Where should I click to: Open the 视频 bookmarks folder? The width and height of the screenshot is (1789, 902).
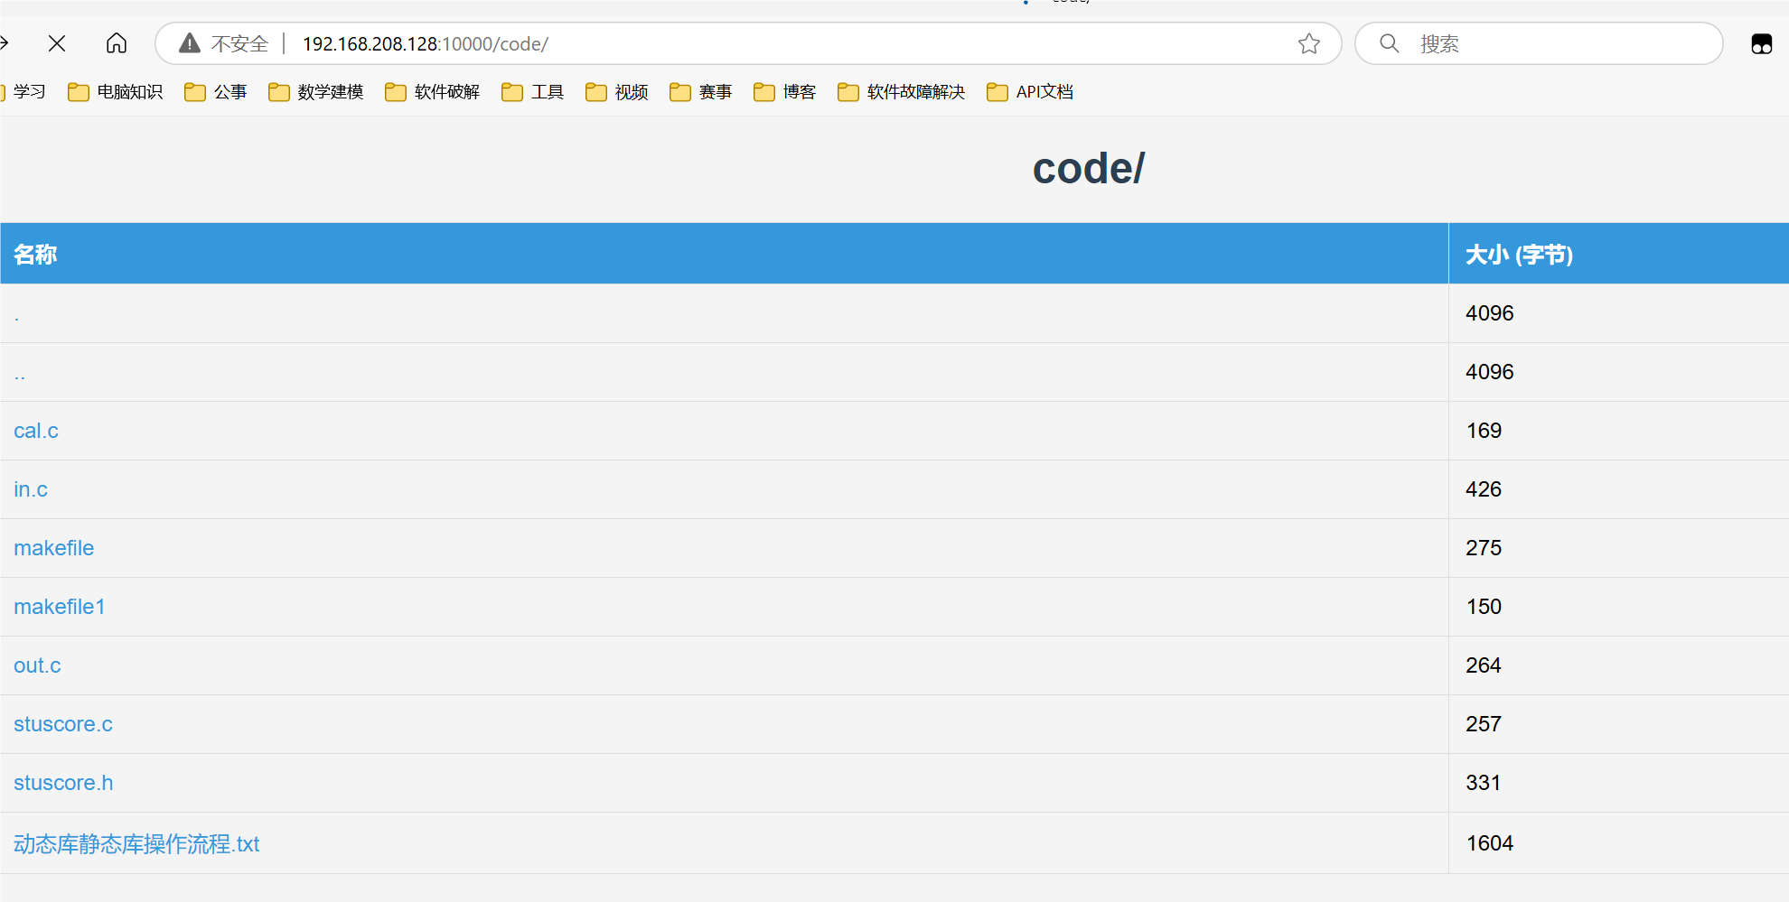pos(617,91)
